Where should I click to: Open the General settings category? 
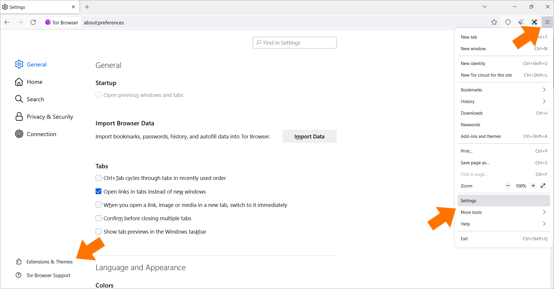(37, 64)
